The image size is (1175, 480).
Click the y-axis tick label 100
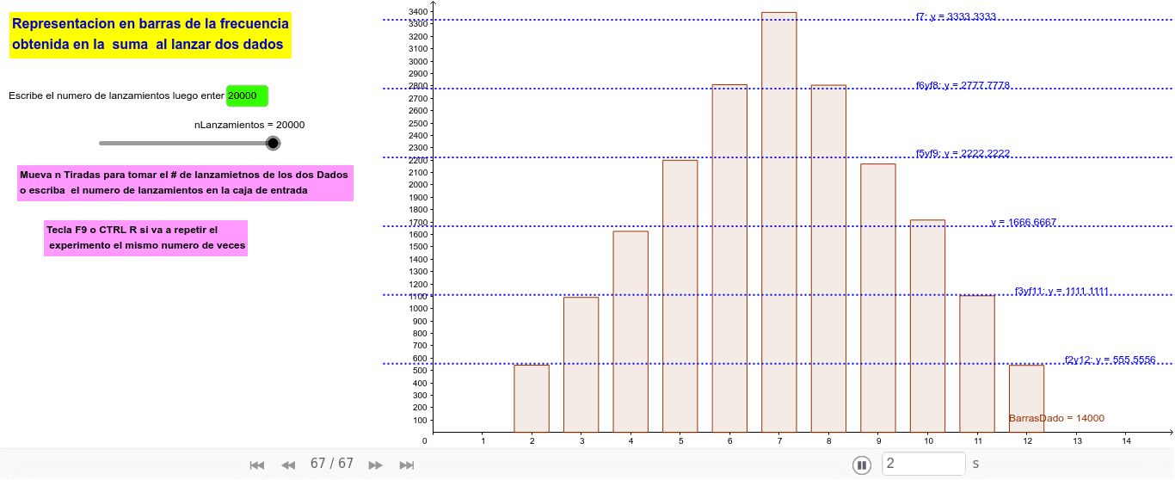(x=420, y=420)
